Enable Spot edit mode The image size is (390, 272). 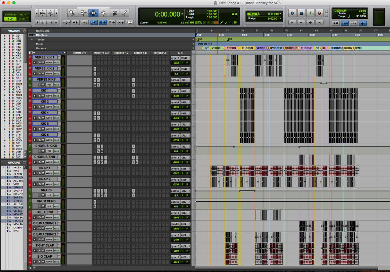[23, 15]
